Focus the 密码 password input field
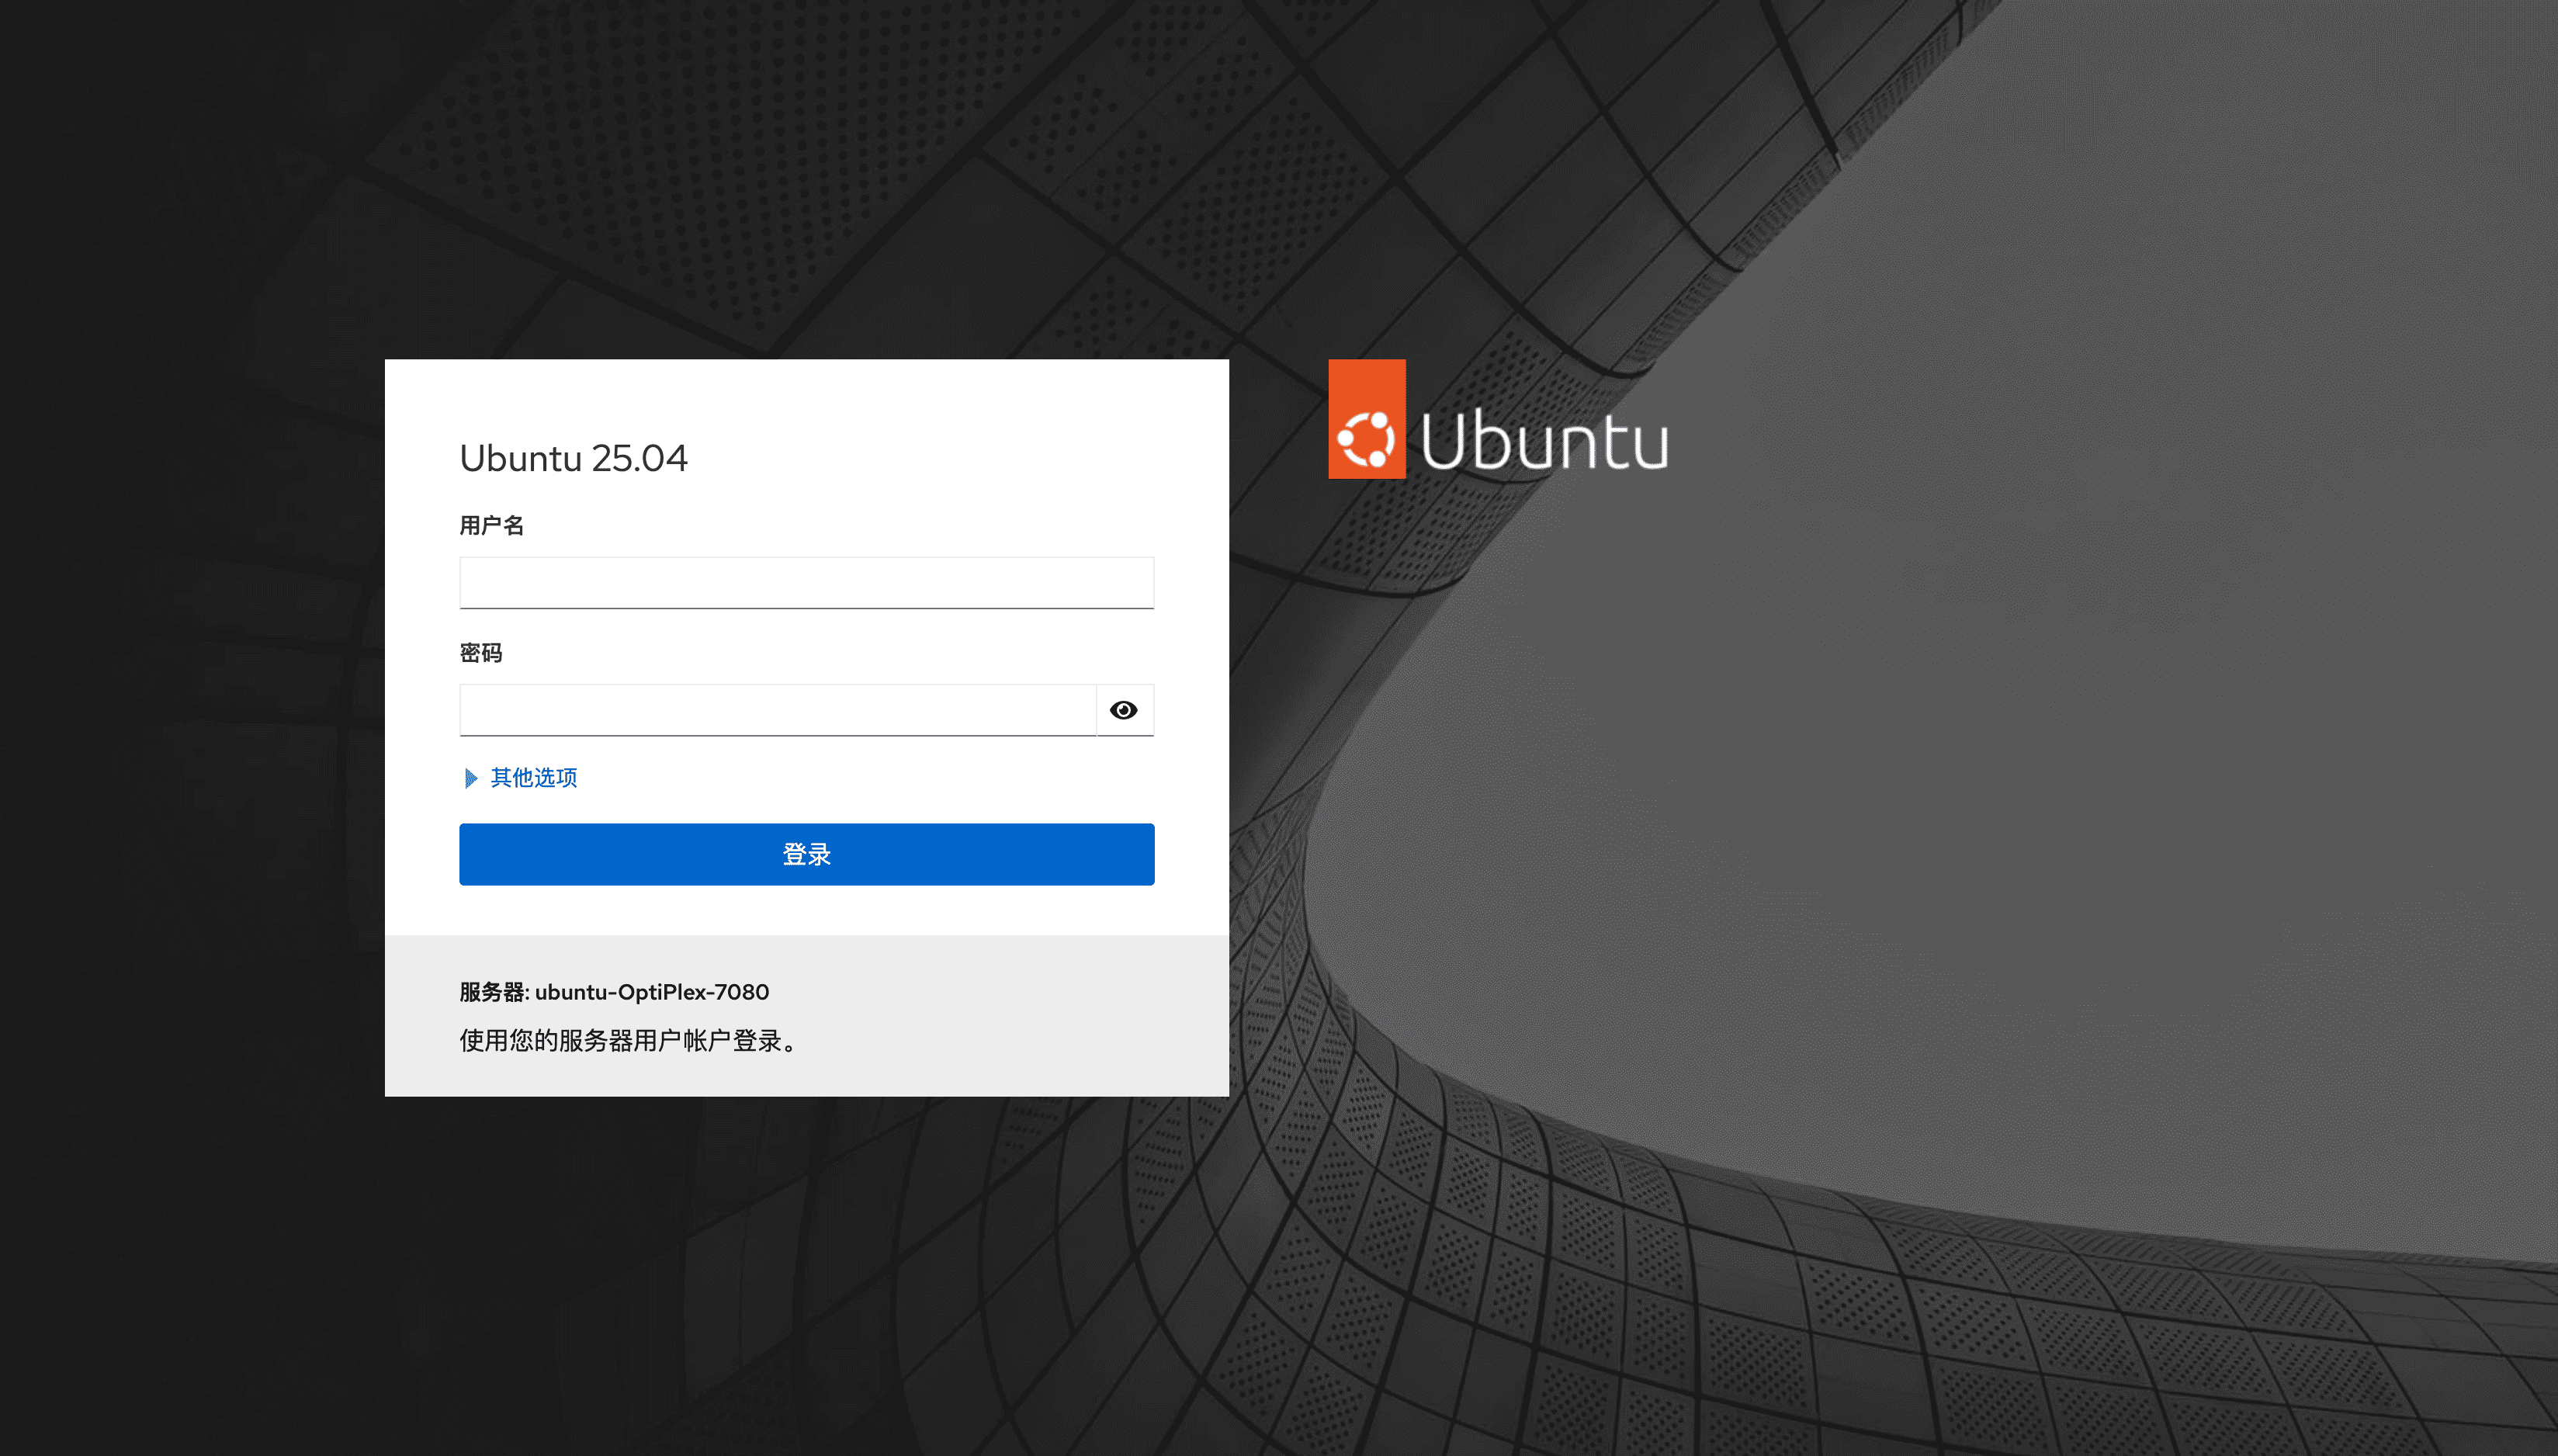2558x1456 pixels. [777, 710]
